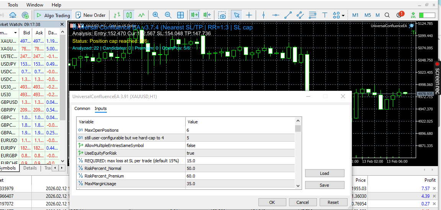The width and height of the screenshot is (441, 210).
Task: Load an input preset file
Action: pyautogui.click(x=325, y=173)
